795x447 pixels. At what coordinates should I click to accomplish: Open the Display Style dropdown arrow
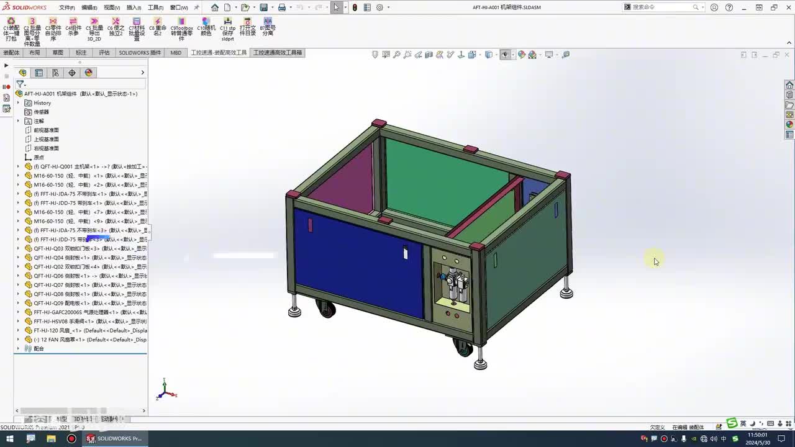pyautogui.click(x=495, y=55)
